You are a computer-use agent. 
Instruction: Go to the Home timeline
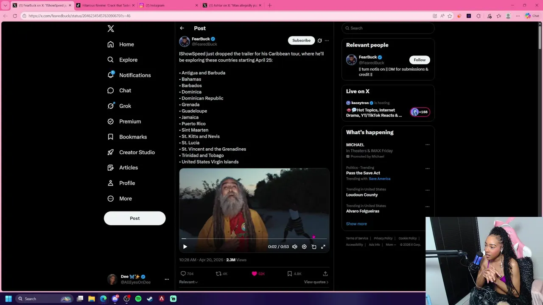coord(121,44)
